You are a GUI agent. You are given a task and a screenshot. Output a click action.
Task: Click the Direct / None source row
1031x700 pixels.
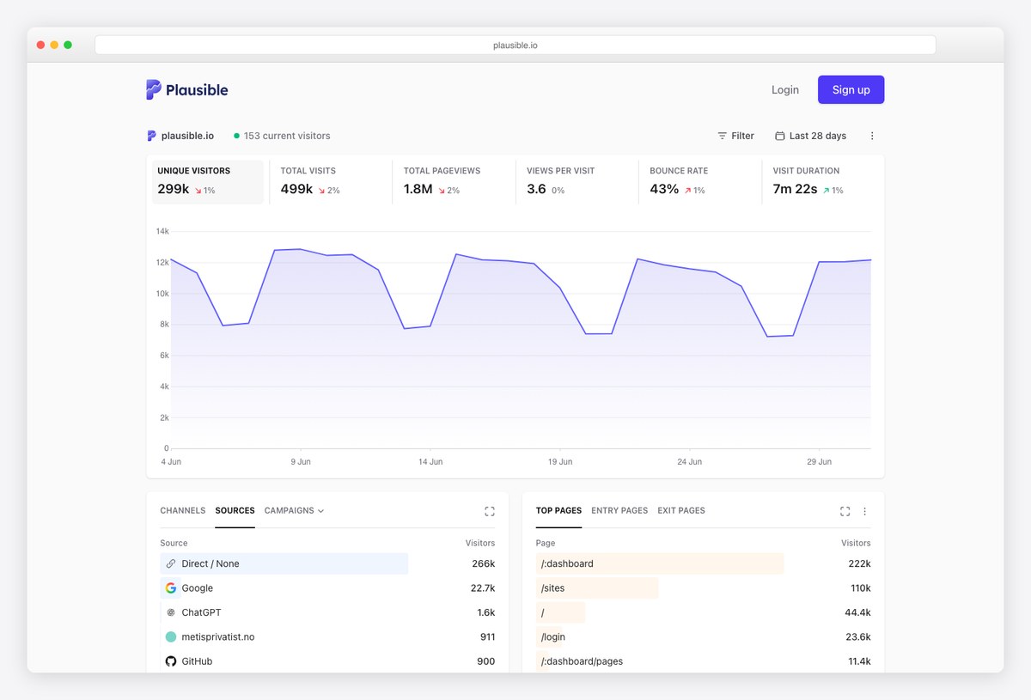tap(327, 563)
